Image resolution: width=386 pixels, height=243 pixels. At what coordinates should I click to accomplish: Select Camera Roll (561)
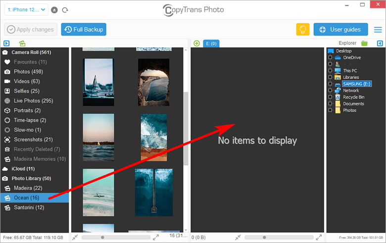35,52
